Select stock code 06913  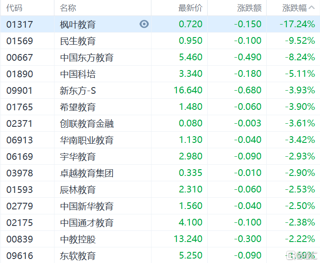(20, 140)
